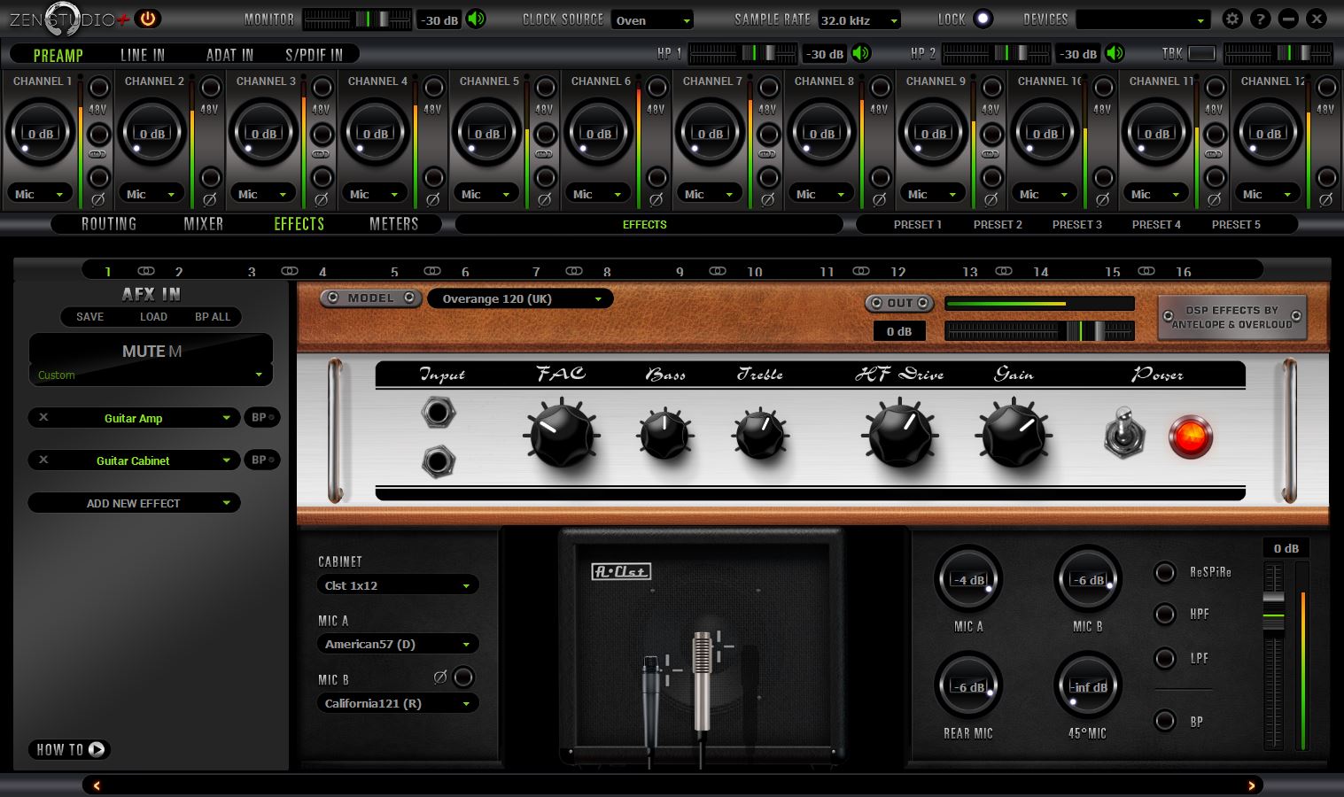Open the settings gear icon

(x=1231, y=19)
